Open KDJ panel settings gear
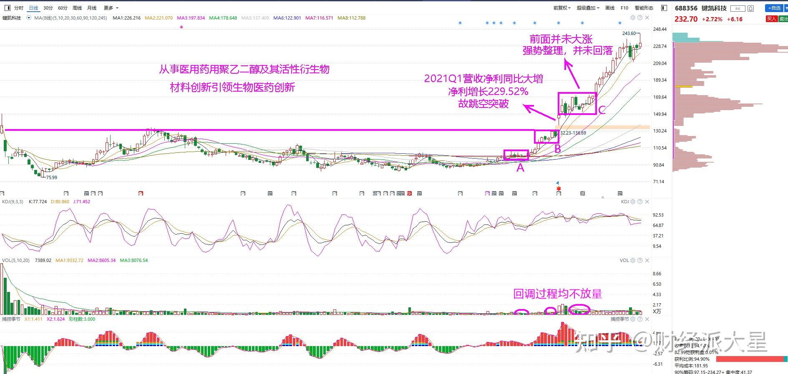Viewport: 788px width, 374px height. 633,202
